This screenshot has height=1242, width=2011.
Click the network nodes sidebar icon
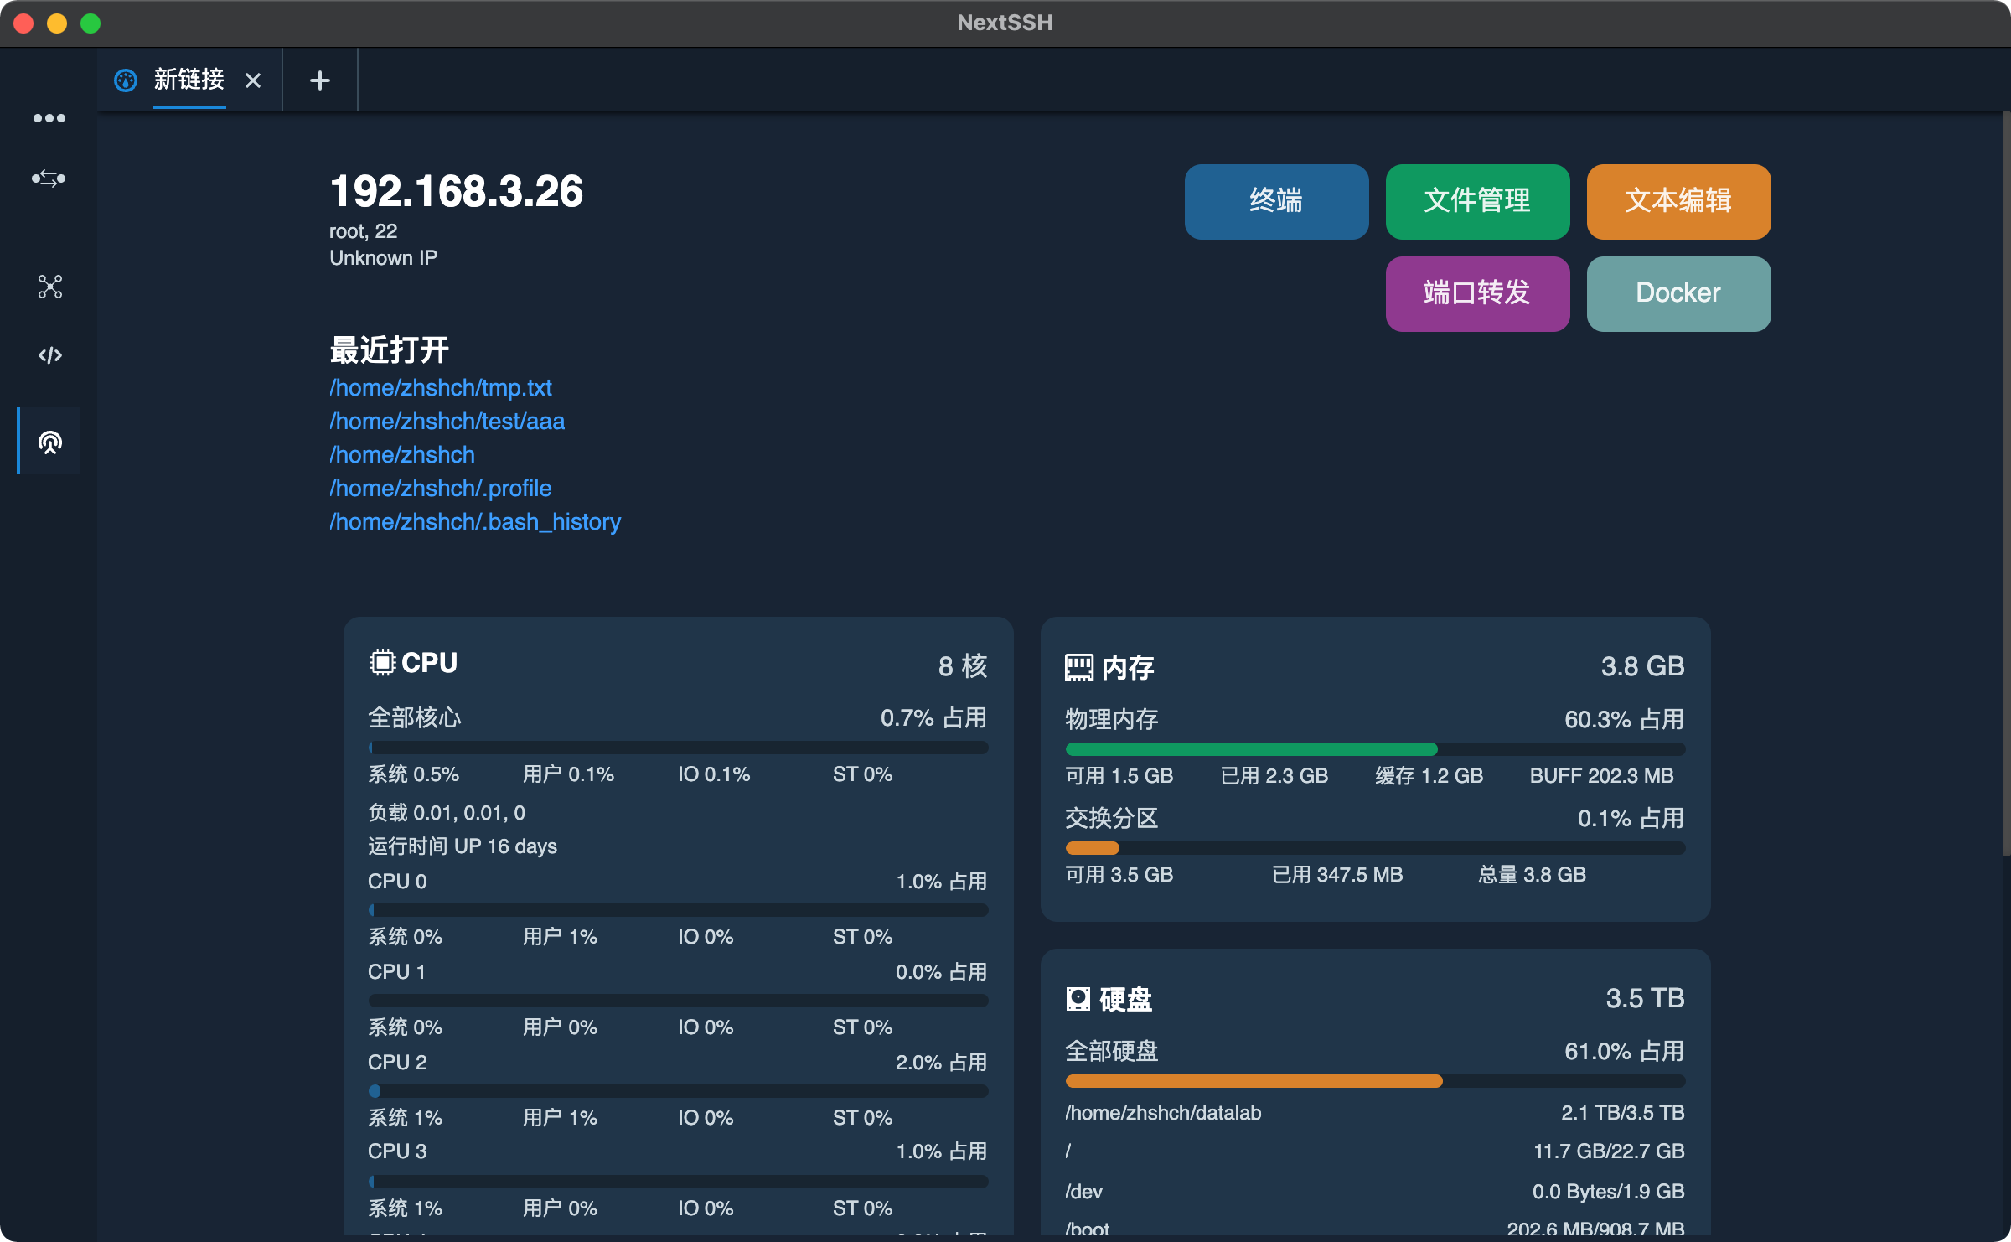click(49, 287)
